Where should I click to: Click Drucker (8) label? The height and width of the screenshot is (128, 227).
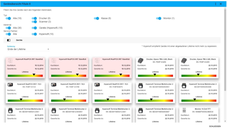(x=45, y=18)
